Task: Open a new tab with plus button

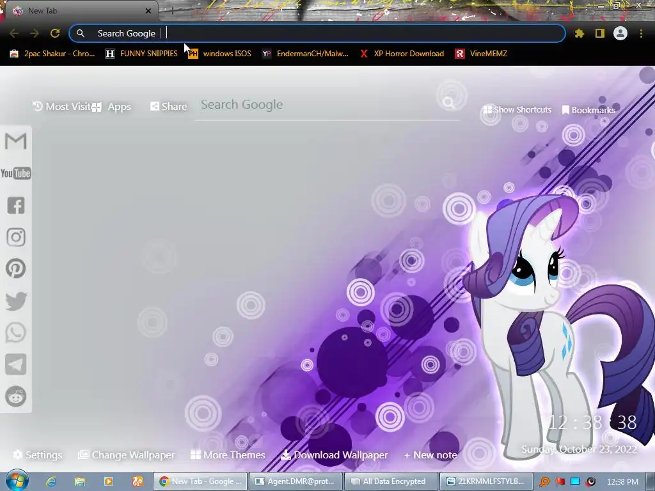Action: coord(172,12)
